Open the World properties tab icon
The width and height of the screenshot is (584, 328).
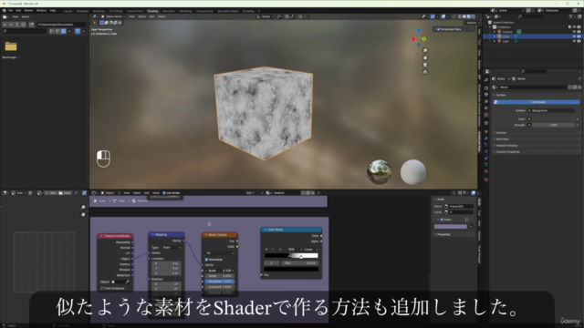click(486, 115)
